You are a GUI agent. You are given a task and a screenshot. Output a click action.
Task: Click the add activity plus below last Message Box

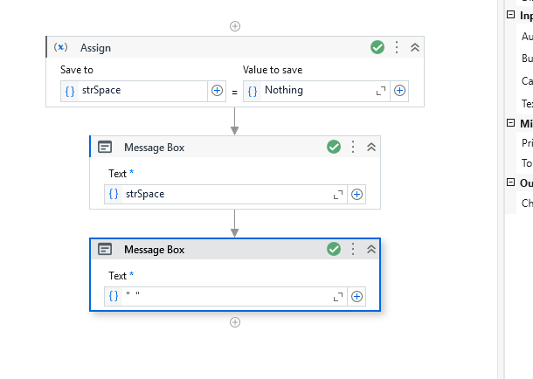point(235,322)
